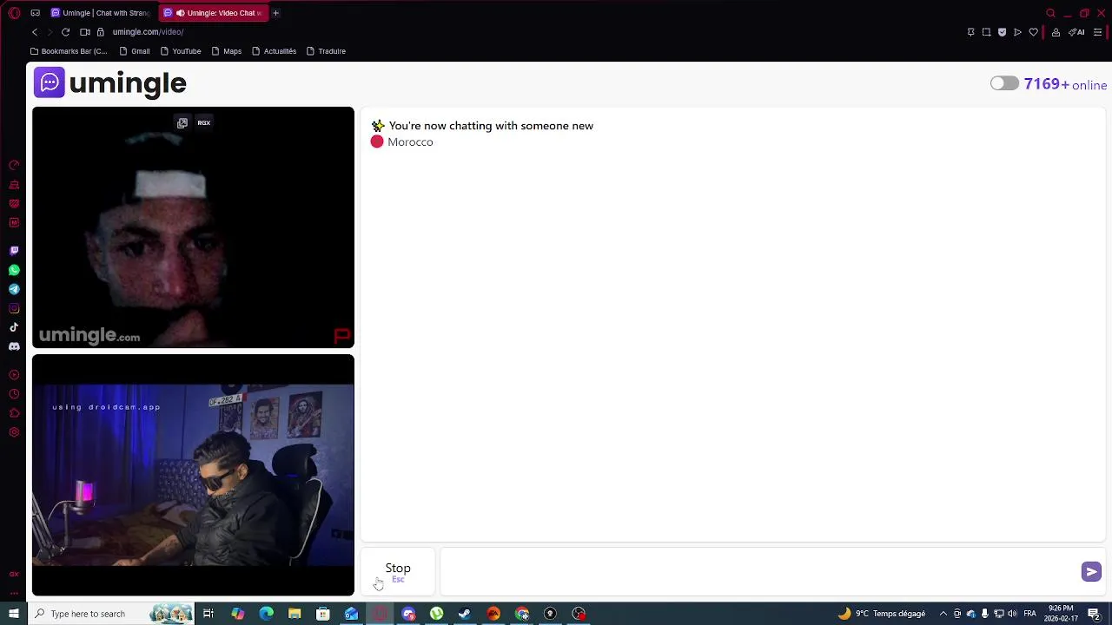1112x625 pixels.
Task: Open Task View on the taskbar
Action: [208, 614]
